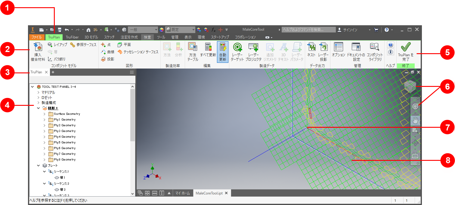Open the サインイン dropdown arrow

[x=370, y=30]
